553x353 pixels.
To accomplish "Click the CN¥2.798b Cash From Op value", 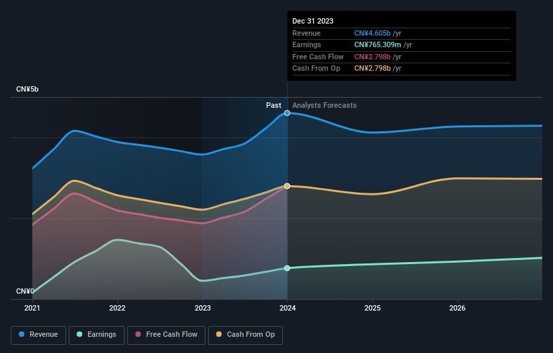I will point(372,69).
